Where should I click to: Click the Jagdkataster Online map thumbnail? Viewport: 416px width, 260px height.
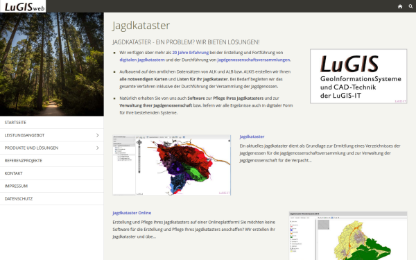[348, 236]
